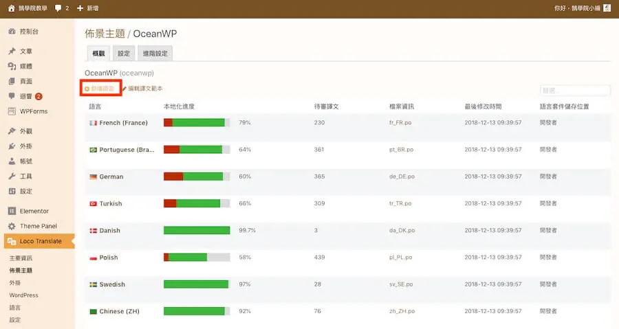
Task: Click the 媒體 media icon in sidebar
Action: 12,66
